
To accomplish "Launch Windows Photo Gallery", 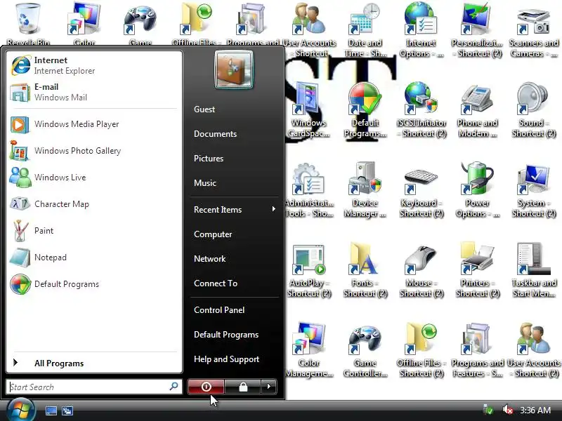I will click(x=94, y=151).
